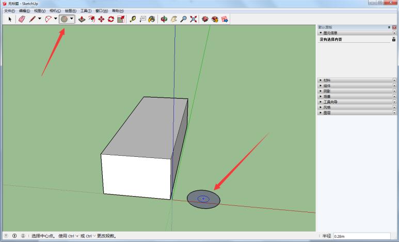The width and height of the screenshot is (399, 242).
Task: Open the circle shape tool dropdown arrow
Action: point(72,19)
